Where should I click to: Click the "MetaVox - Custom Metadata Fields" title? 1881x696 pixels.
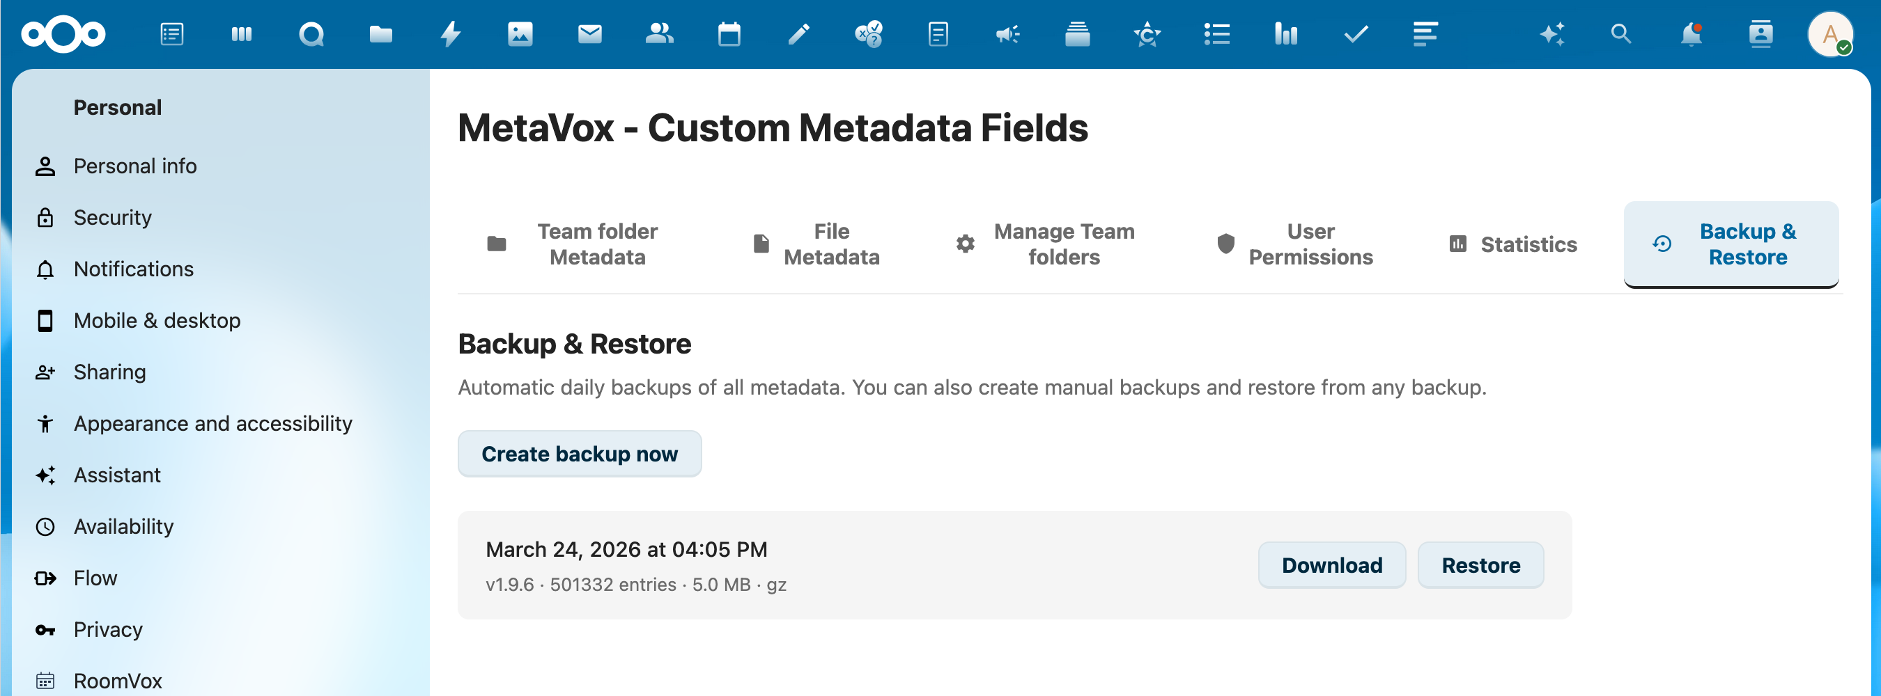coord(773,127)
